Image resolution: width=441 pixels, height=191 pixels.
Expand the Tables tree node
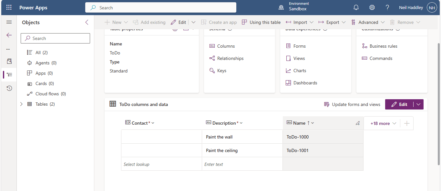[21, 104]
